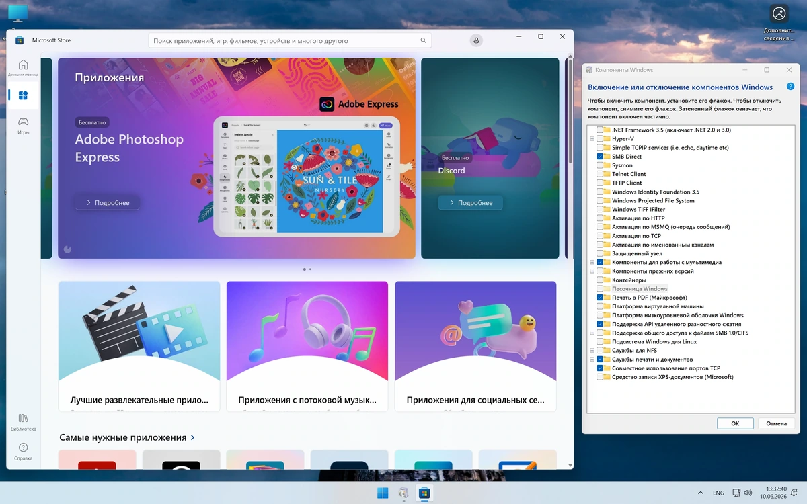This screenshot has width=807, height=504.
Task: Select the Дополнит. сведения desktop icon
Action: pyautogui.click(x=779, y=22)
